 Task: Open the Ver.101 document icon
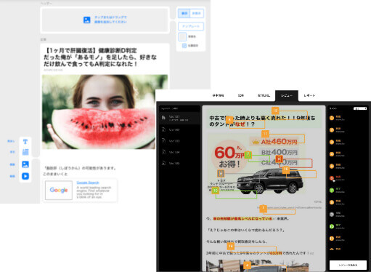click(163, 118)
